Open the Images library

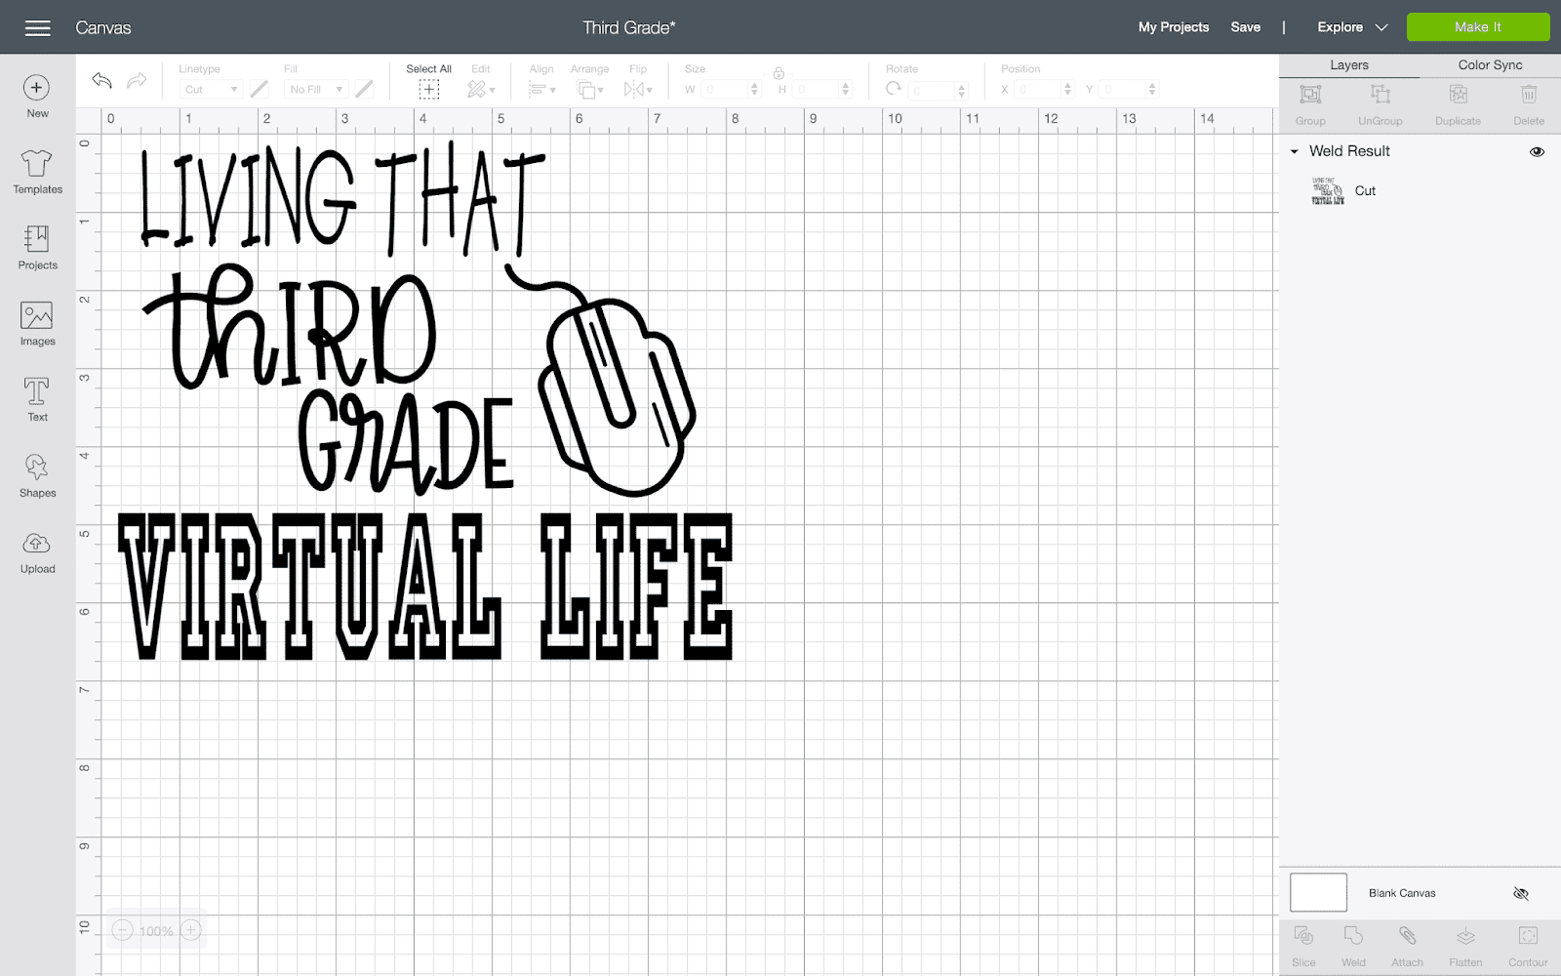pyautogui.click(x=37, y=324)
